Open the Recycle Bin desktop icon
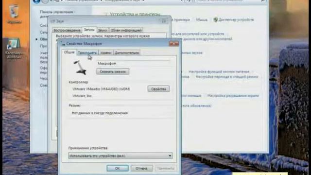 click(x=14, y=14)
